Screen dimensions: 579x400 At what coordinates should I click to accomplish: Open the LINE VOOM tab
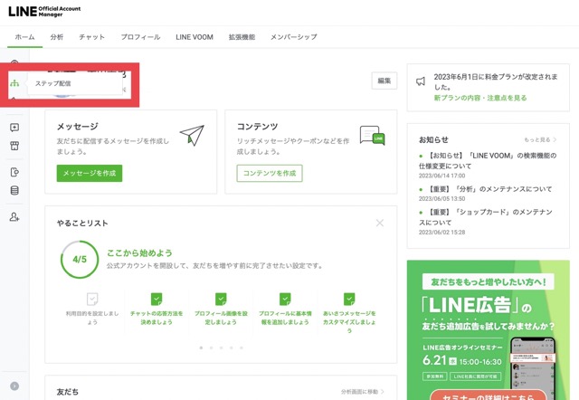click(195, 37)
